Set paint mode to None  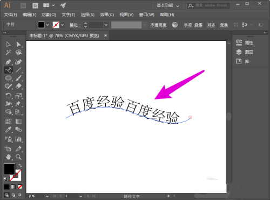coord(20,187)
